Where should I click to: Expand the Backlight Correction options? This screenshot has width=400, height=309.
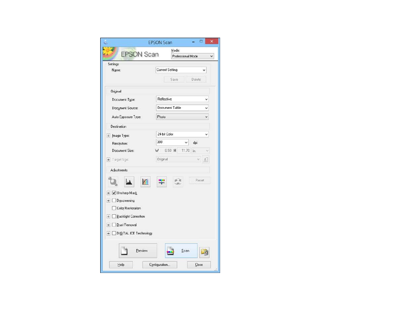(x=109, y=216)
